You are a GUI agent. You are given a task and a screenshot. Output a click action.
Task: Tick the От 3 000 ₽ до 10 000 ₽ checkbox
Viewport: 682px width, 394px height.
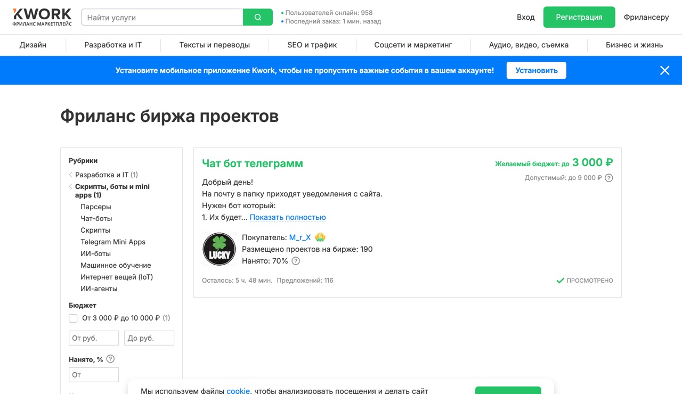click(73, 318)
